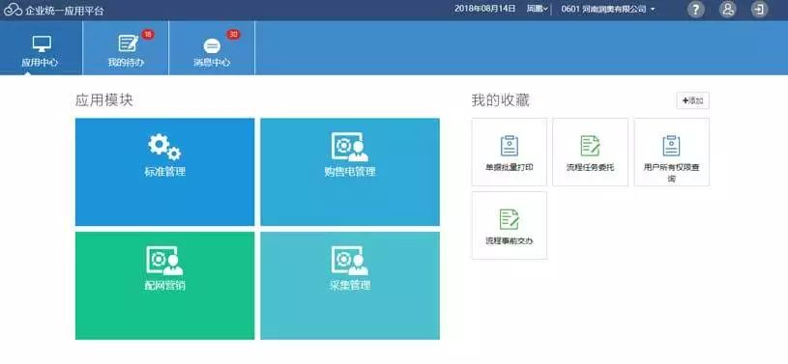Open 流程事前交办 favorite shortcut
Viewport: 788px width, 364px height.
[x=510, y=225]
